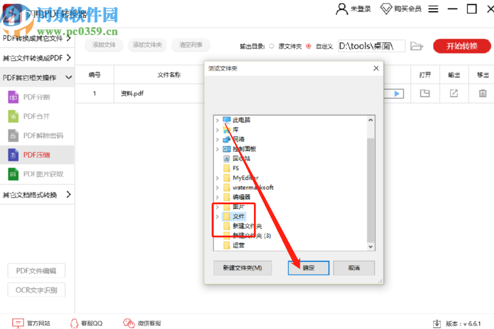This screenshot has height=329, width=494.
Task: Click the open-file icon in 资料.pdf row
Action: tap(425, 93)
